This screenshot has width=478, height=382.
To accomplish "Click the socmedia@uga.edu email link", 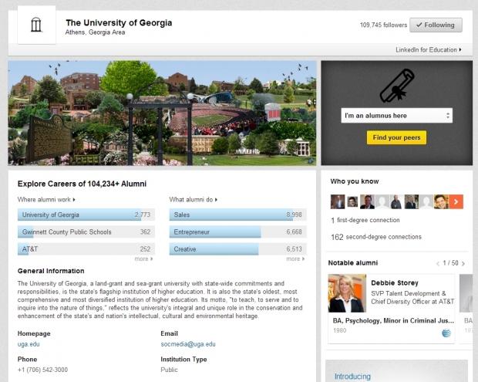I will [x=188, y=344].
